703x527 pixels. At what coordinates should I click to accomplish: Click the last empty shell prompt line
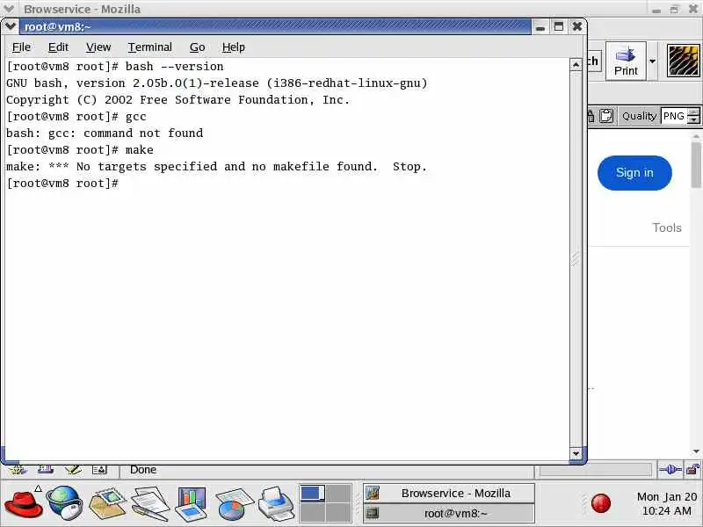[62, 184]
